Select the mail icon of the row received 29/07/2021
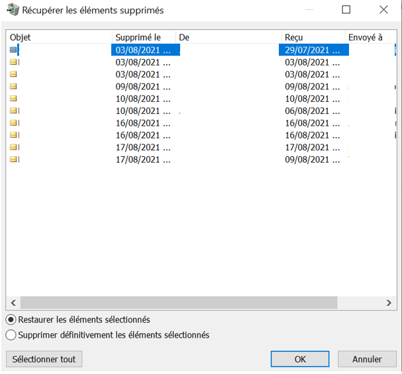Image resolution: width=402 pixels, height=374 pixels. [x=13, y=50]
